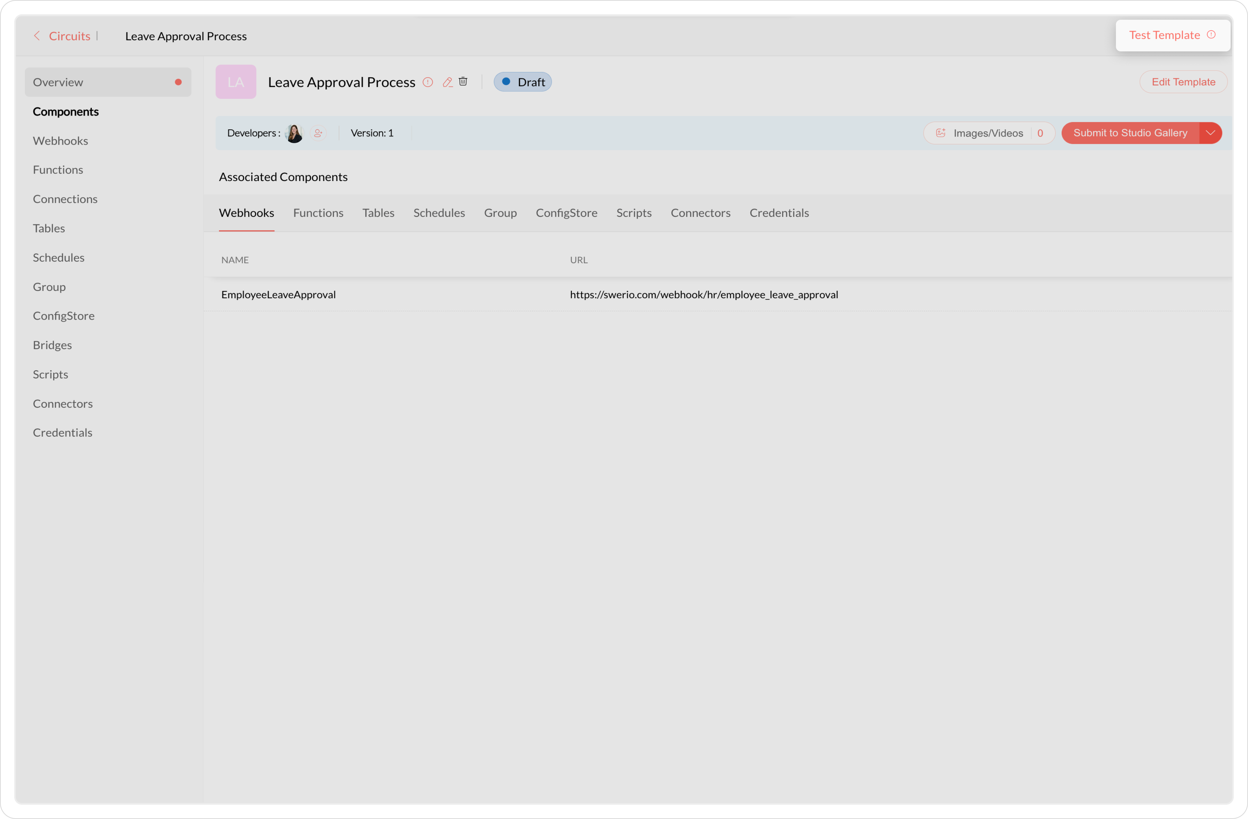Screen dimensions: 1248x819
Task: Click the Test Template button
Action: 1173,35
